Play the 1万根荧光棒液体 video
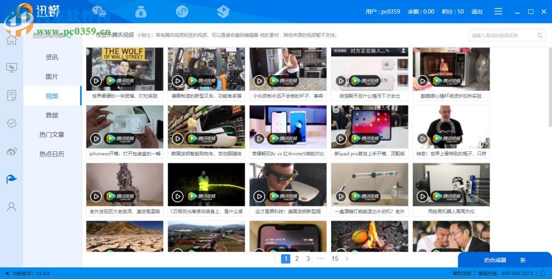Viewport: 552px width, 279px height. [177, 196]
